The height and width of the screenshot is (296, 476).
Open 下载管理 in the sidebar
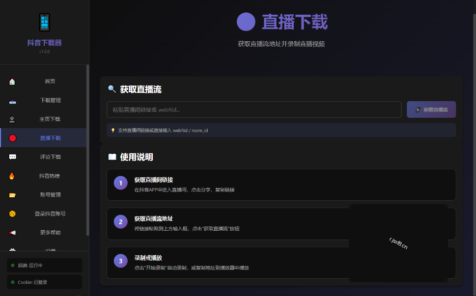coord(43,100)
